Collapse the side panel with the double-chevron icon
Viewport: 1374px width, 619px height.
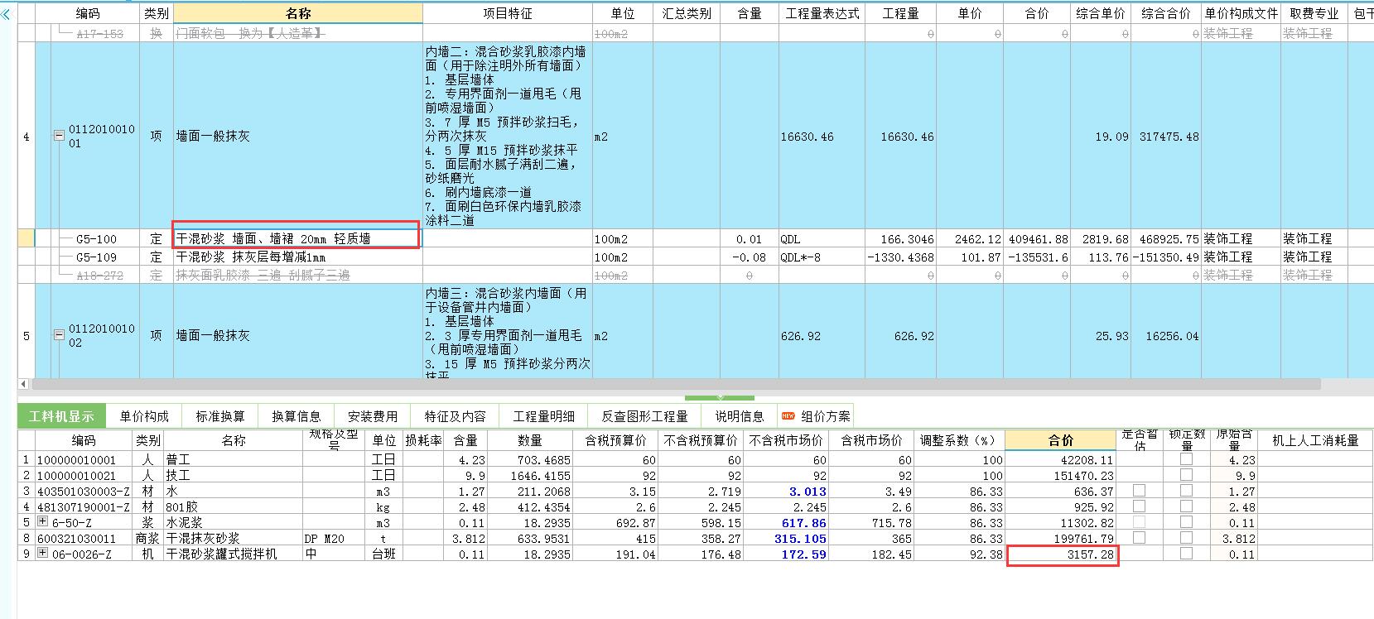point(6,13)
